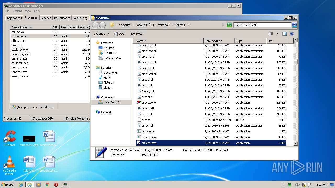Click the Open button in Explorer toolbar
Image resolution: width=335 pixels, height=188 pixels.
(120, 34)
